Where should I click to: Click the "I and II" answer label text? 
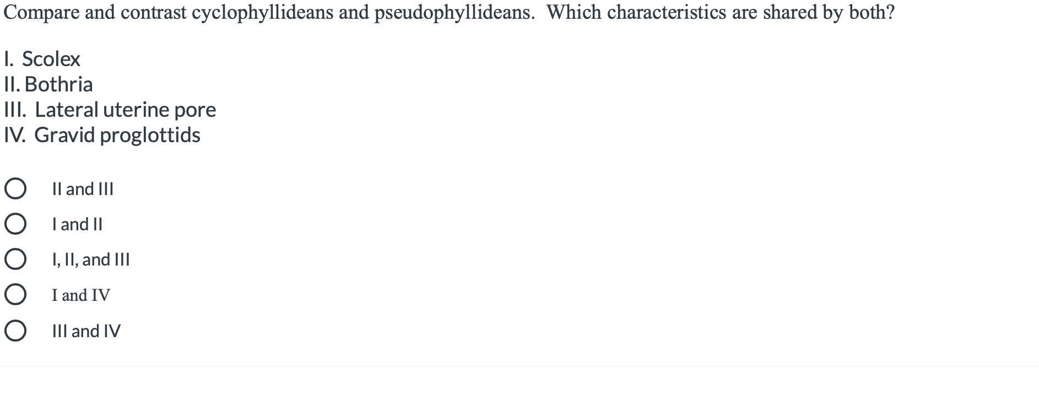pos(77,224)
